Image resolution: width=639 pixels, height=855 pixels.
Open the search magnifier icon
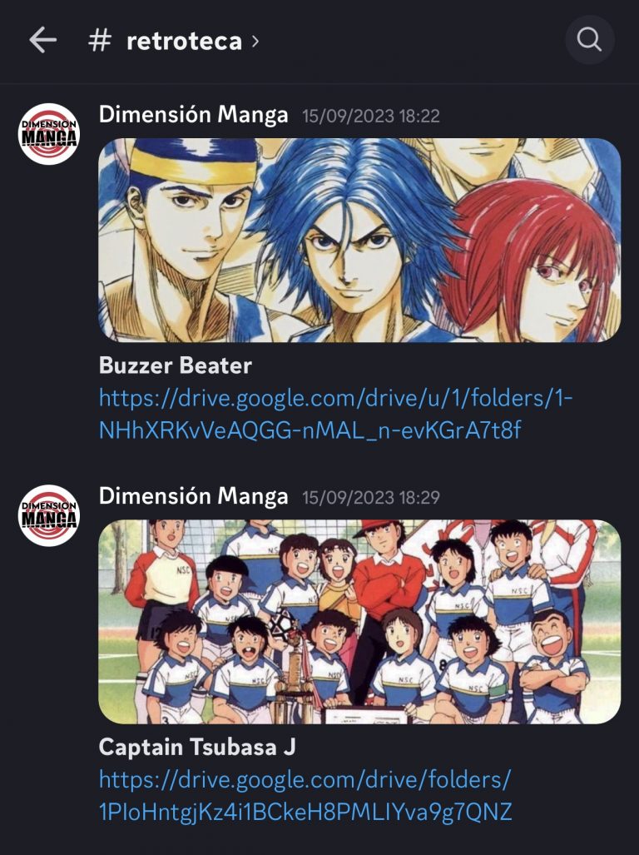click(x=589, y=40)
